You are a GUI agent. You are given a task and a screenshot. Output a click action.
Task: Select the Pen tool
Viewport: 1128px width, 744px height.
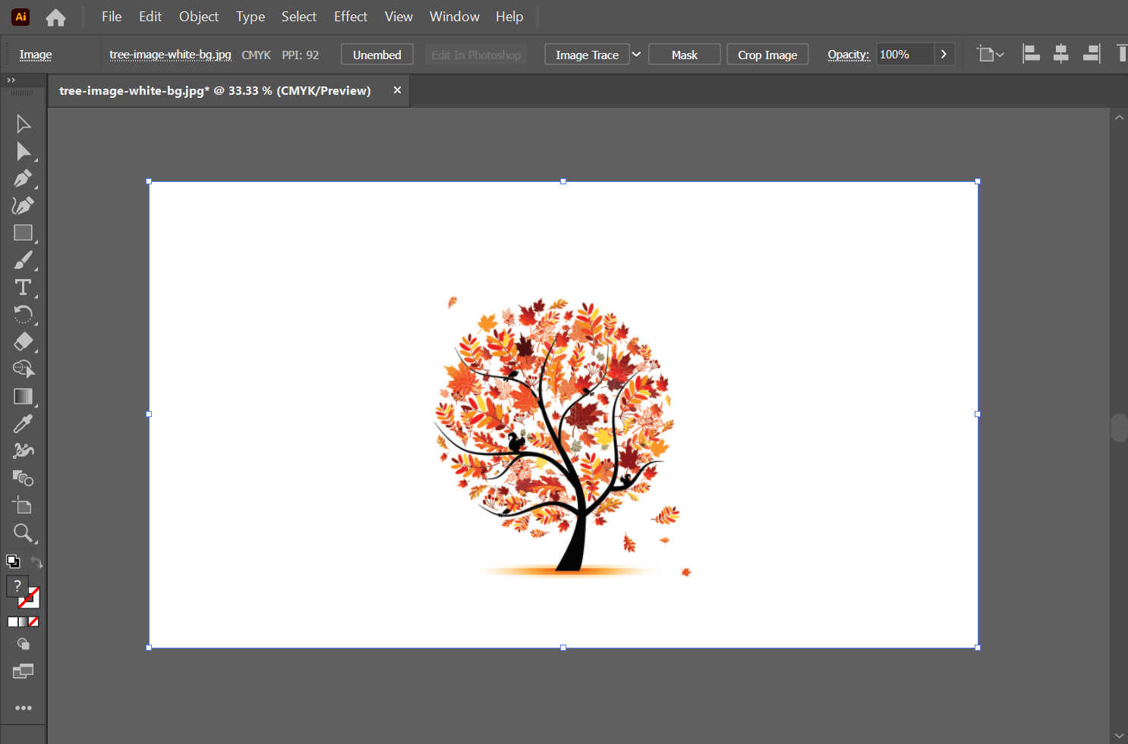tap(23, 179)
